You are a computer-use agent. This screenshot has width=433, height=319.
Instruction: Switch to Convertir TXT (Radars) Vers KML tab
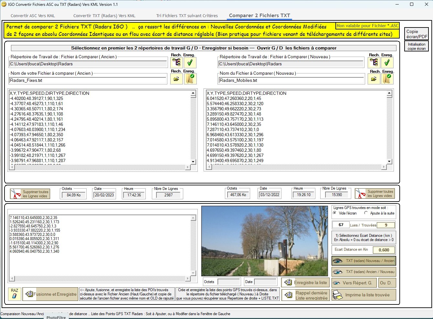(x=104, y=16)
